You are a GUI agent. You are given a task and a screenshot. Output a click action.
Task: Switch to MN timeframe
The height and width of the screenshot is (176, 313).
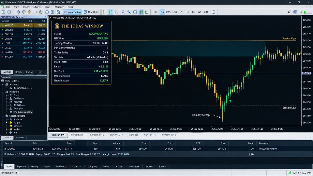(x=206, y=12)
